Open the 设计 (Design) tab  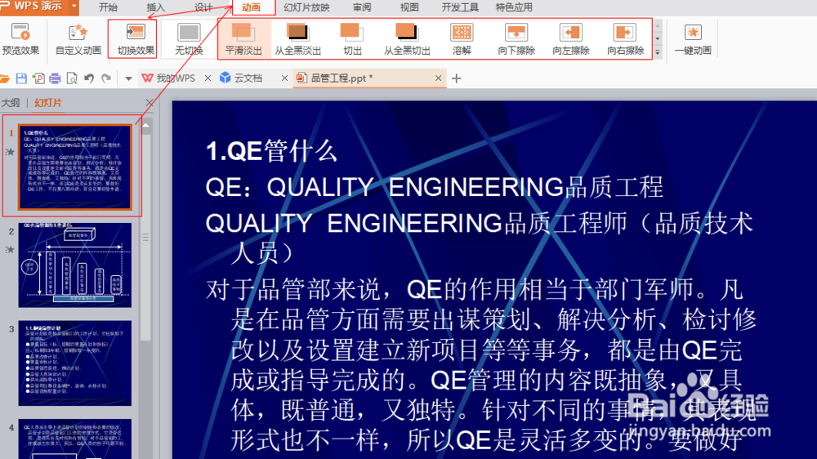point(203,7)
